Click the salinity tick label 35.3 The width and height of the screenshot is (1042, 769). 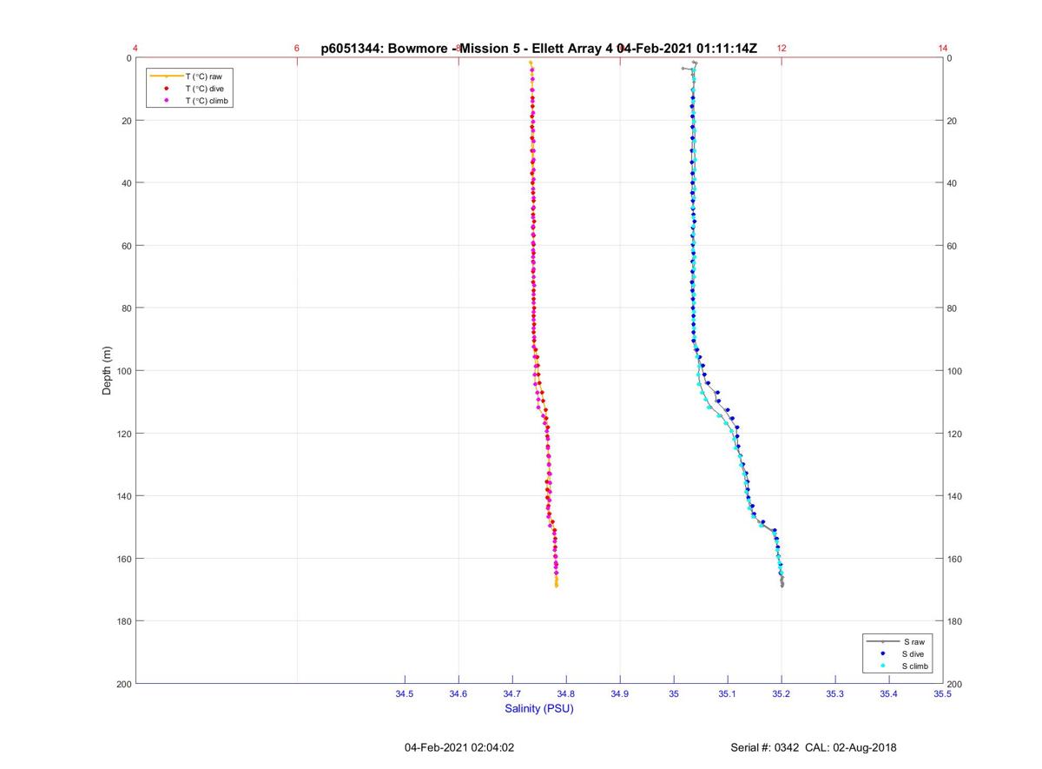[835, 694]
